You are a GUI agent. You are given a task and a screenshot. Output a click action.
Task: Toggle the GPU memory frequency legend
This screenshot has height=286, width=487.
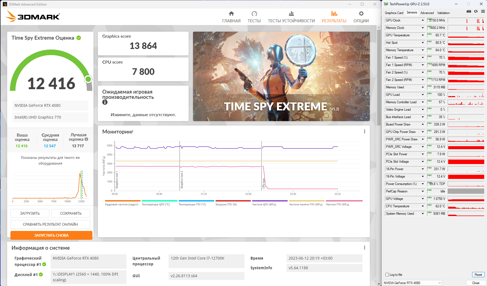(x=307, y=203)
